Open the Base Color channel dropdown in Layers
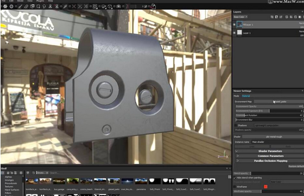This screenshot has width=304, height=196. point(240,17)
